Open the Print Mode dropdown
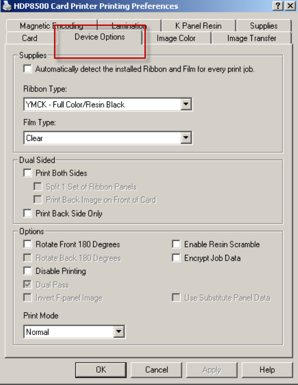The height and width of the screenshot is (385, 298). (119, 332)
